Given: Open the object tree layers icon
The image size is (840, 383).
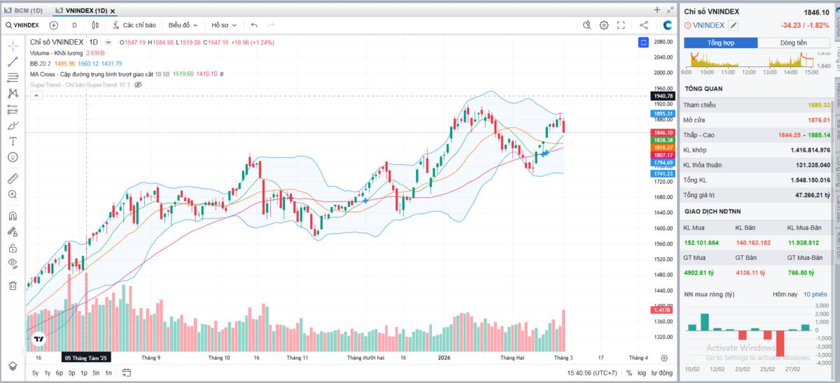Looking at the screenshot, I should tap(13, 366).
